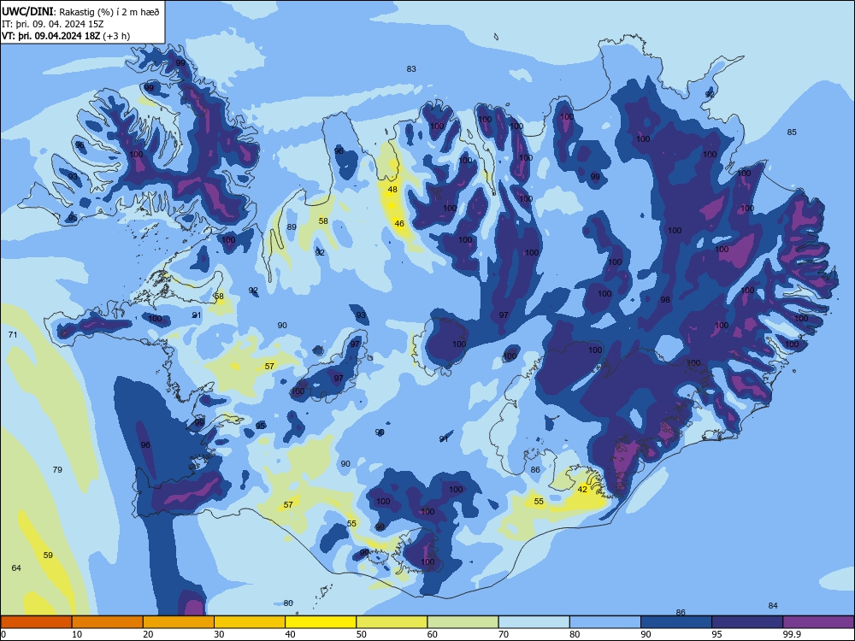Click the 'IT: þri. 09. 04. 2024 15Z' line

tap(52, 24)
